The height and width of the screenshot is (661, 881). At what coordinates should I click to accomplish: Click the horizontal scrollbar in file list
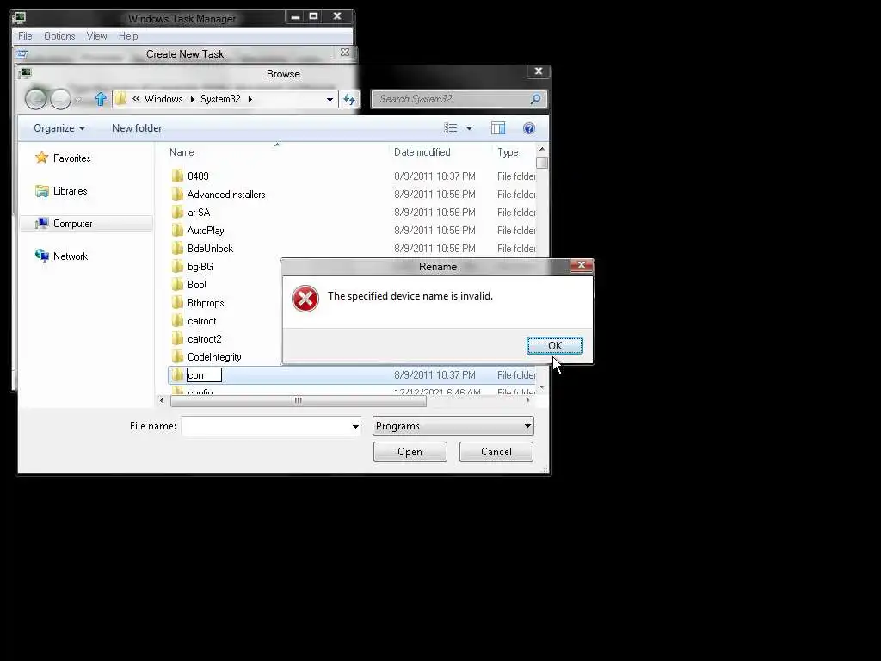click(x=299, y=401)
